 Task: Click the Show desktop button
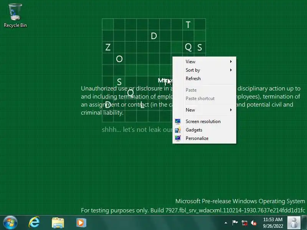pyautogui.click(x=304, y=222)
